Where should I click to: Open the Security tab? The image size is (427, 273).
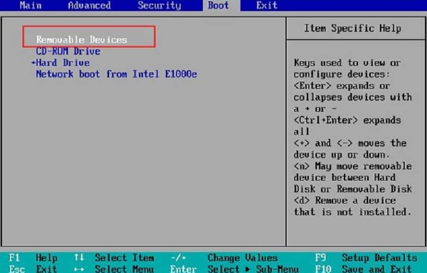pos(159,5)
